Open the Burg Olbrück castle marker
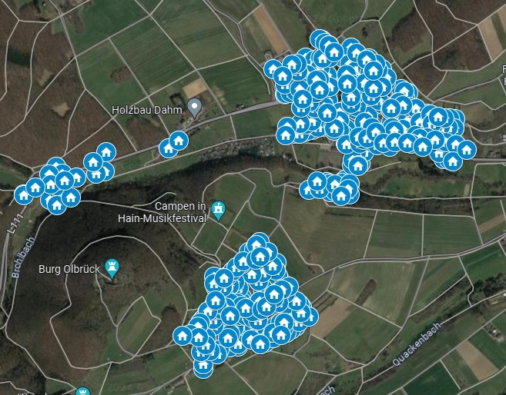506x395 pixels. [112, 268]
